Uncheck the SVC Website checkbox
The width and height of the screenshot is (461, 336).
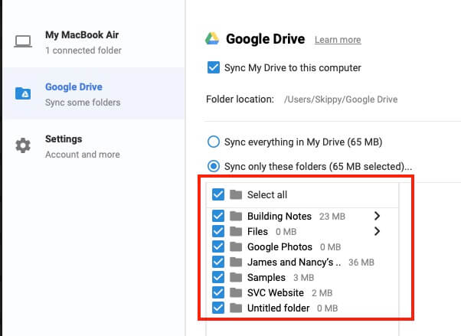[218, 292]
